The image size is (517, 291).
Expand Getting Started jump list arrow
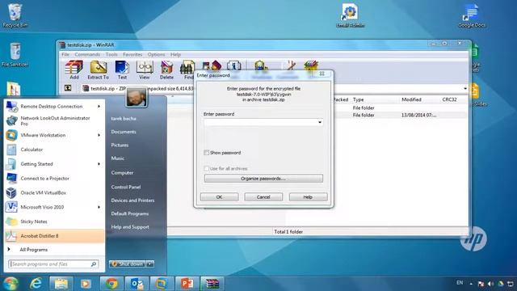coord(99,164)
